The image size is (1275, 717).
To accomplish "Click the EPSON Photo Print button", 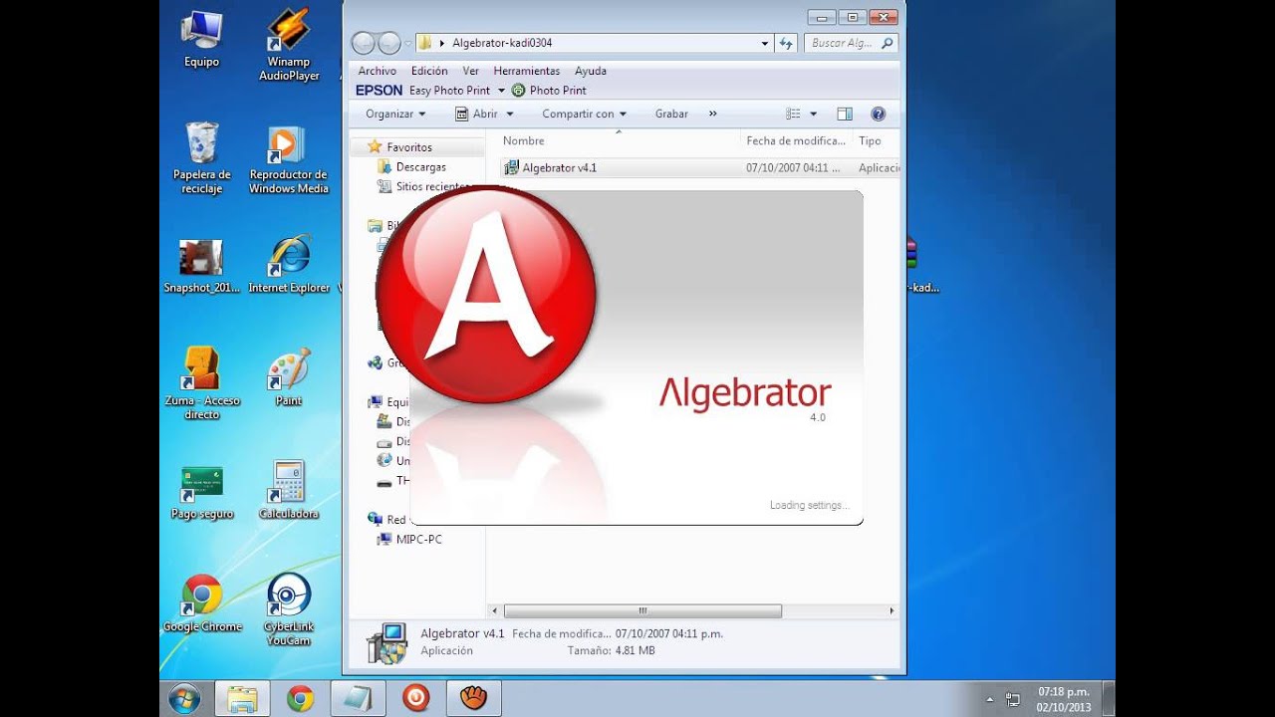I will [549, 91].
